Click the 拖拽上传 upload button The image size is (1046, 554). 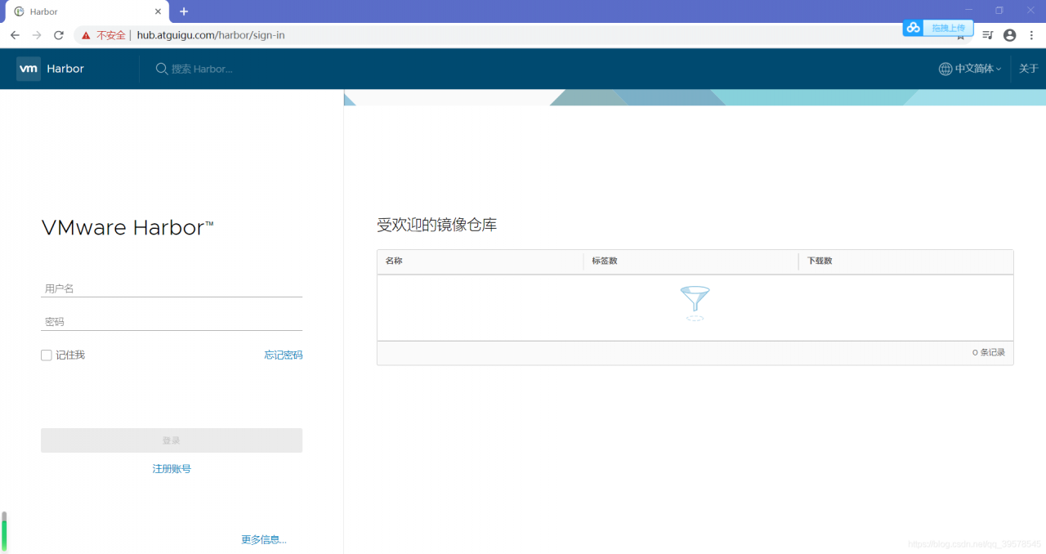948,28
